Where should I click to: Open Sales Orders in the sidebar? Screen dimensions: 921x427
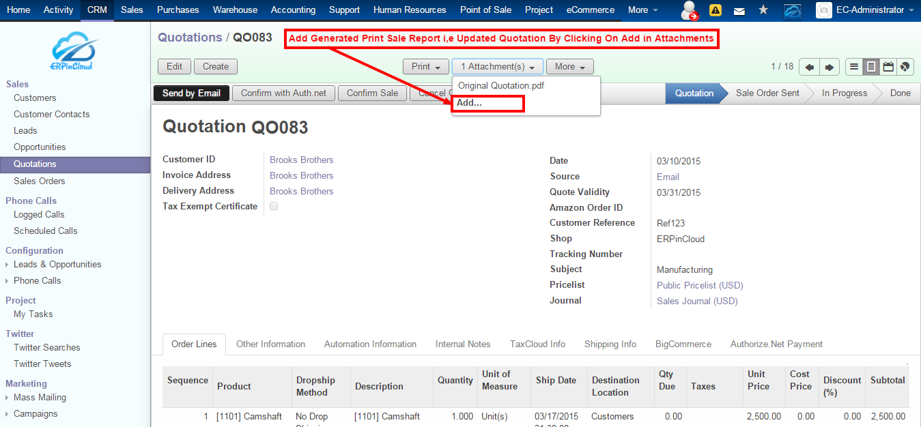tap(40, 181)
